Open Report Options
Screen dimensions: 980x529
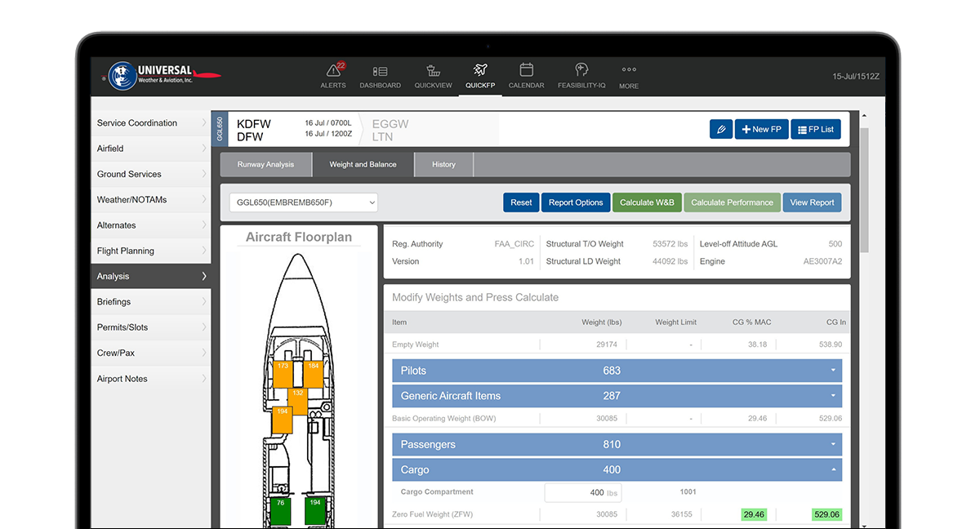point(576,202)
